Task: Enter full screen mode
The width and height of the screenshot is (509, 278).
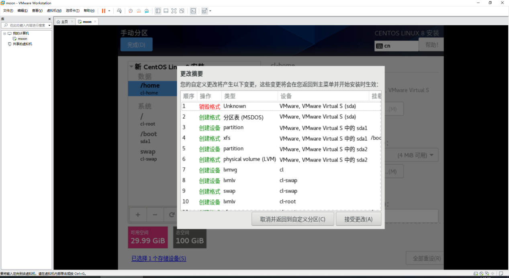Action: (x=174, y=11)
